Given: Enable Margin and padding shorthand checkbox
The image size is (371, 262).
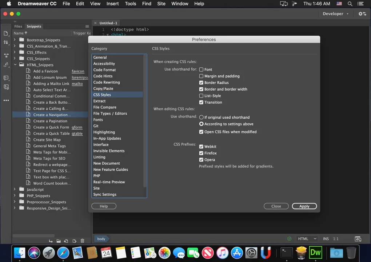Looking at the screenshot, I should click(201, 76).
